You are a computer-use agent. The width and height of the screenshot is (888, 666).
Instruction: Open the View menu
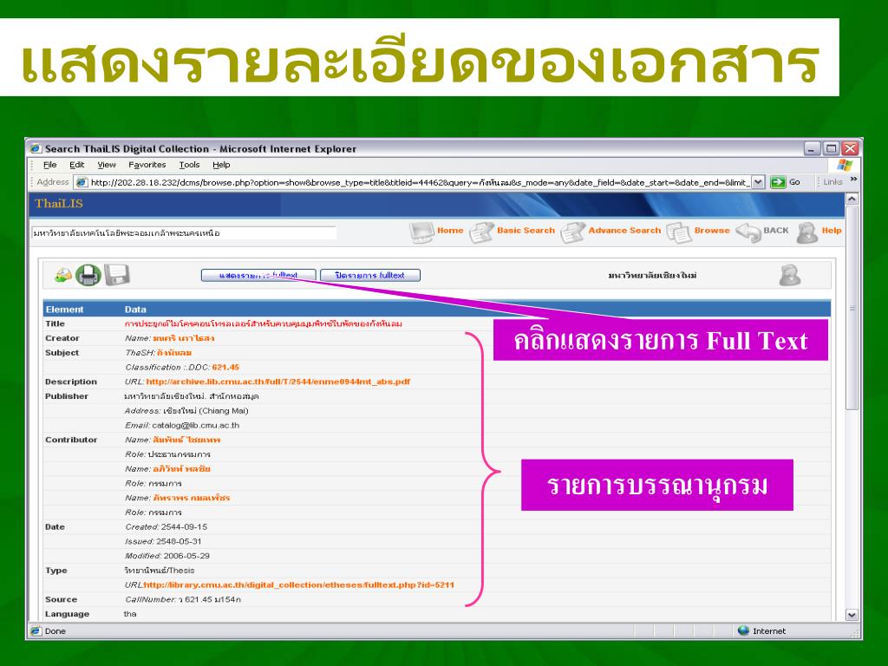pyautogui.click(x=107, y=165)
